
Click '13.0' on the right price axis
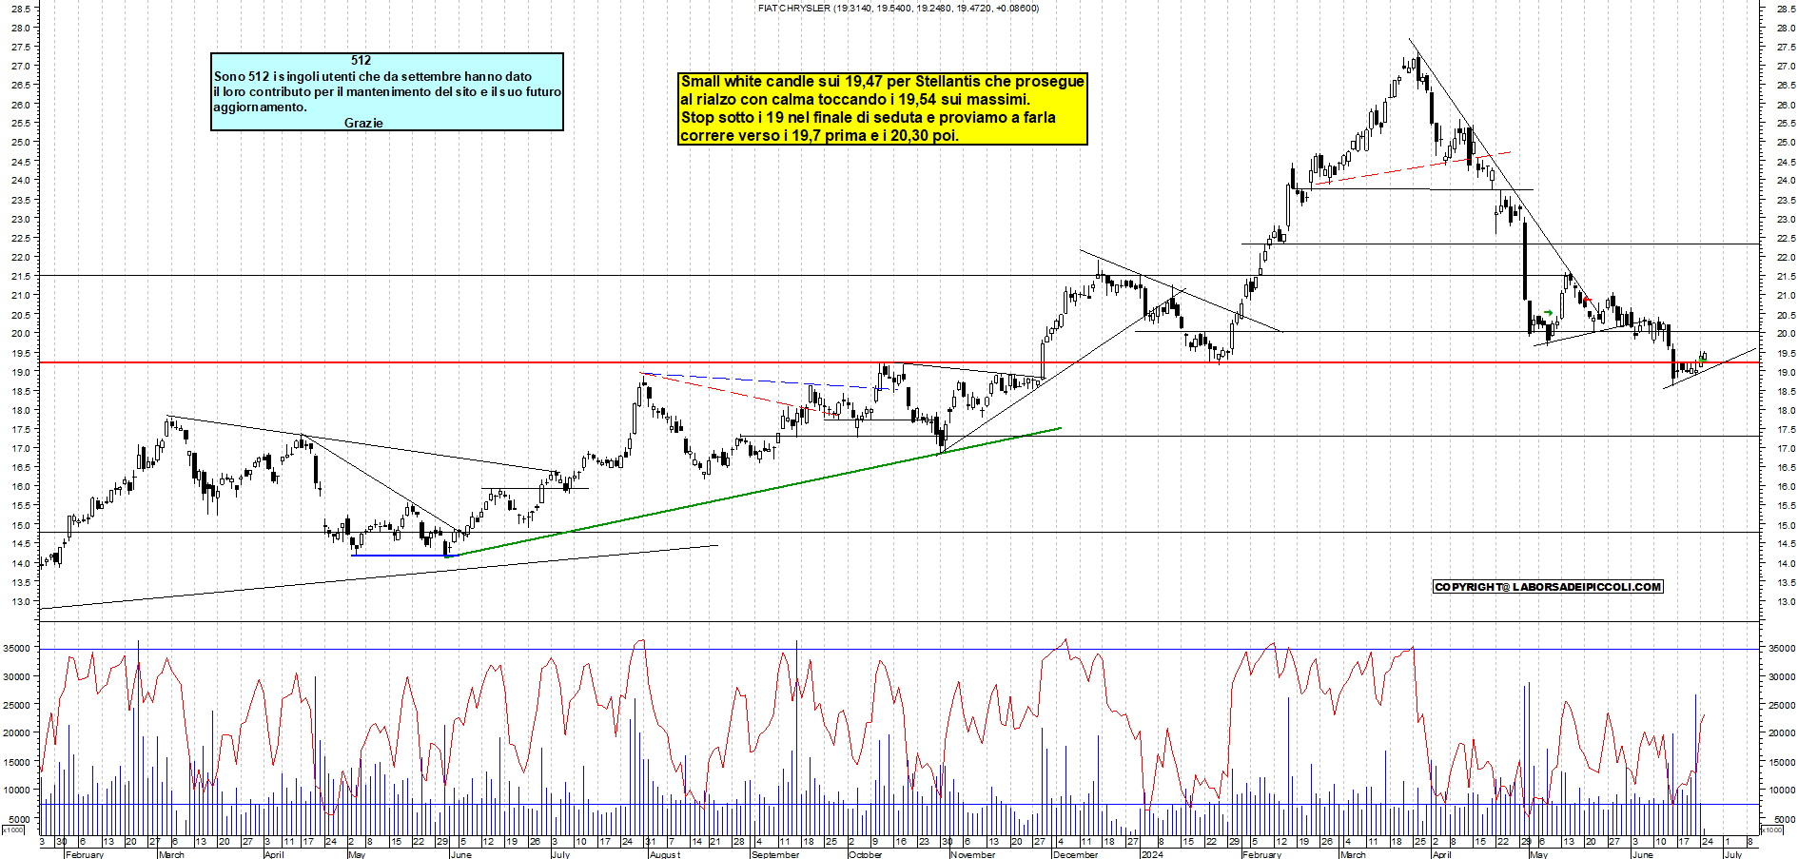(1786, 601)
